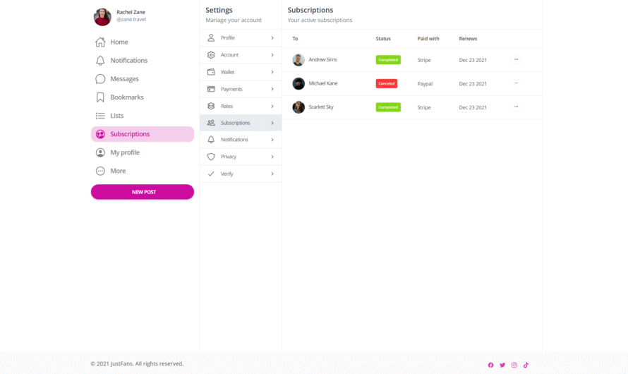The image size is (628, 374).
Task: Expand the Privacy settings chevron
Action: (x=272, y=157)
